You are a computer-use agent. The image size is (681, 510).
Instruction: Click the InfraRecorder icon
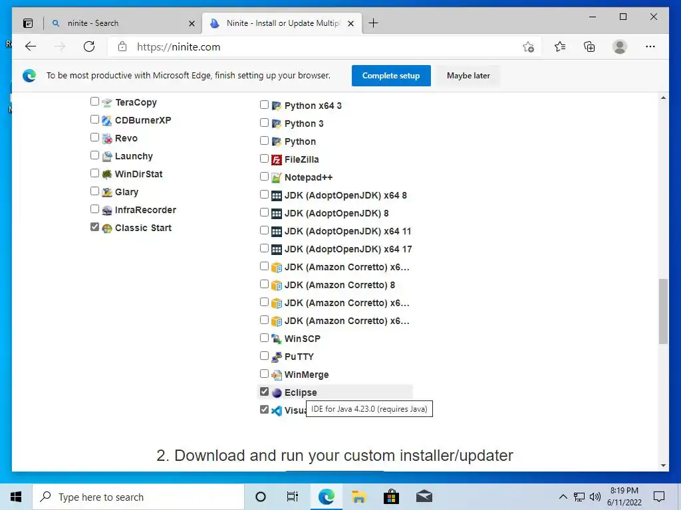pyautogui.click(x=107, y=211)
